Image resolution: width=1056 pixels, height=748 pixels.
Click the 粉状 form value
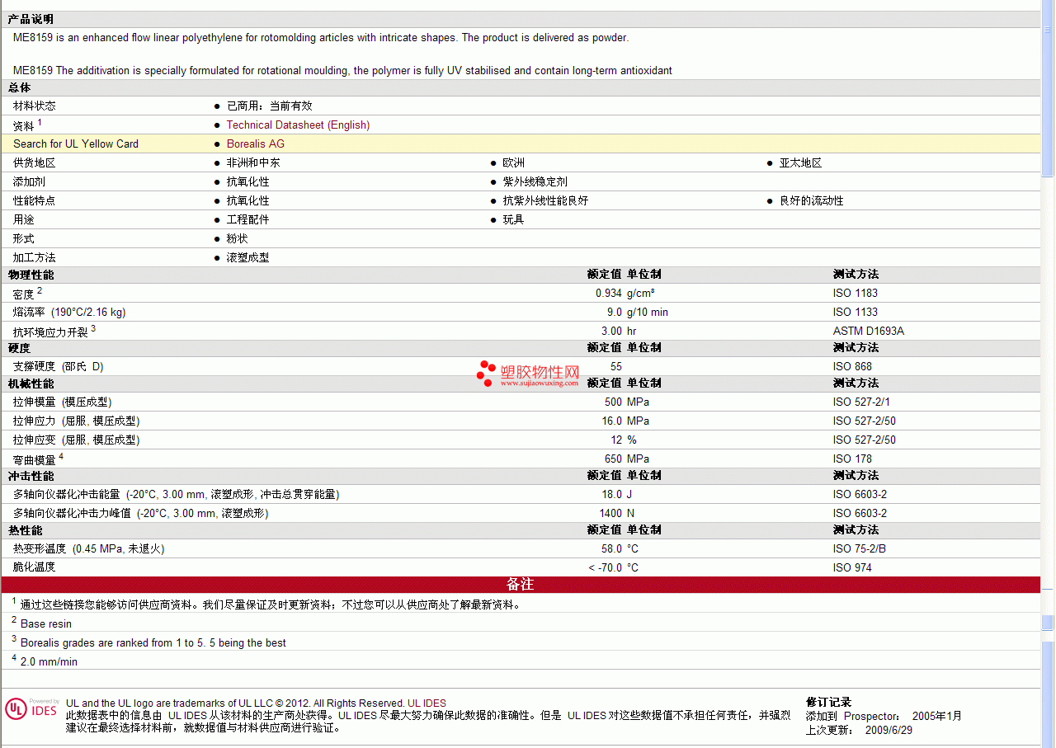(238, 239)
